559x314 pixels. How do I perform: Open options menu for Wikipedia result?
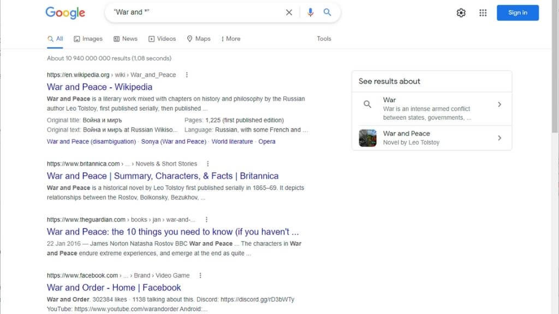(187, 75)
